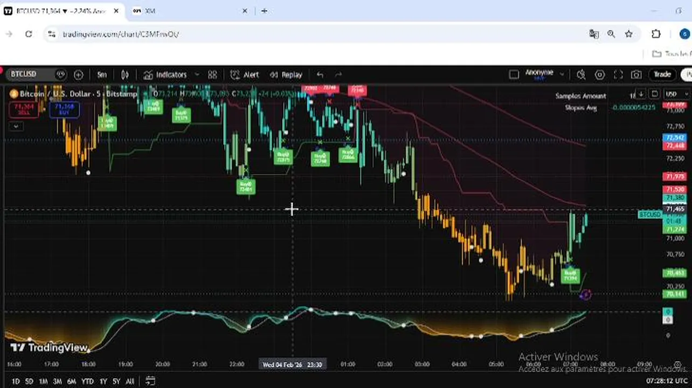The image size is (692, 388).
Task: Select the chart layout square icon
Action: pyautogui.click(x=514, y=74)
